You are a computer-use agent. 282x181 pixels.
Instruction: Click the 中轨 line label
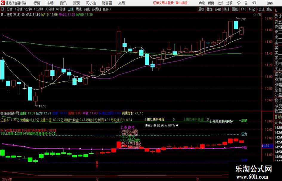coord(244,148)
